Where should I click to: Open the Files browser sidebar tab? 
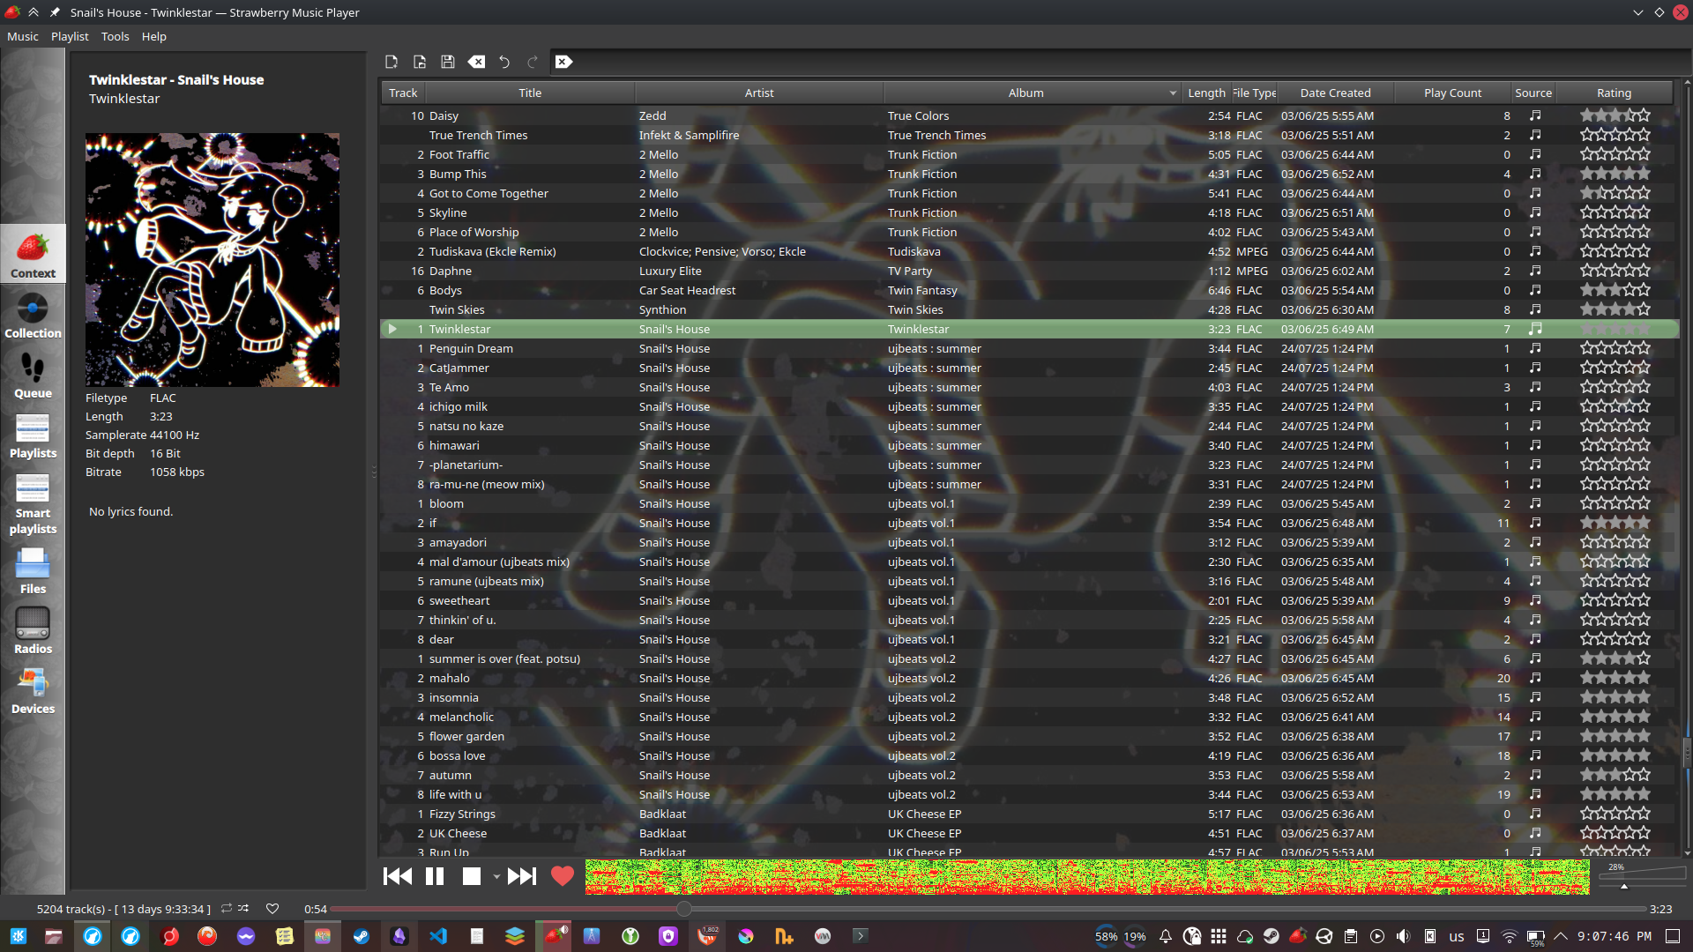(33, 570)
